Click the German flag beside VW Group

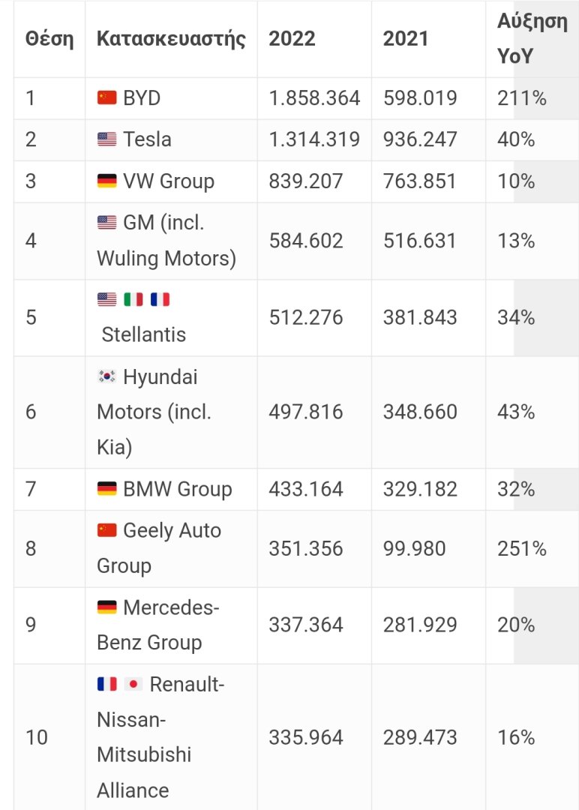click(x=107, y=181)
